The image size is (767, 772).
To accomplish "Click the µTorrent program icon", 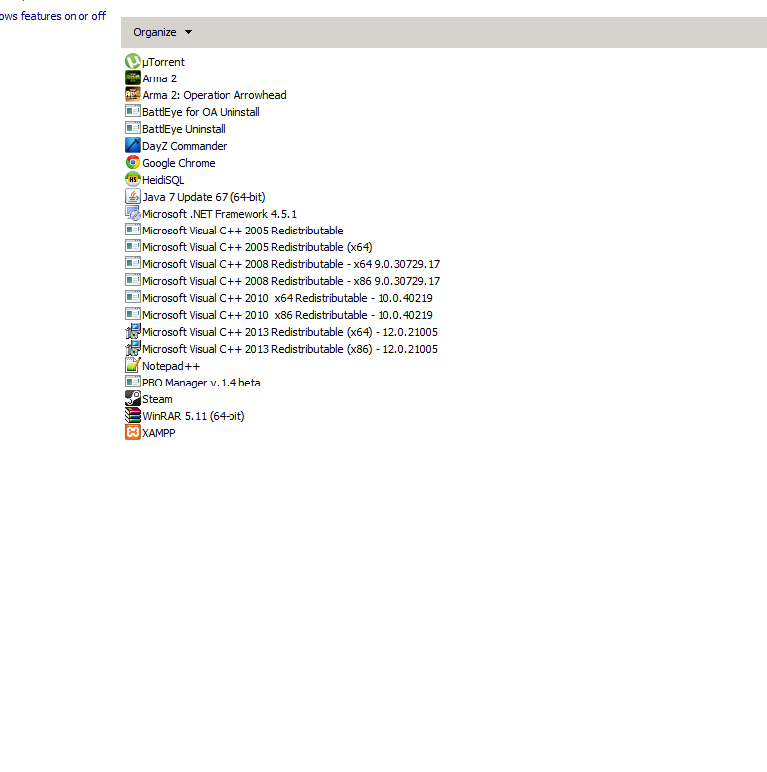I will 133,61.
